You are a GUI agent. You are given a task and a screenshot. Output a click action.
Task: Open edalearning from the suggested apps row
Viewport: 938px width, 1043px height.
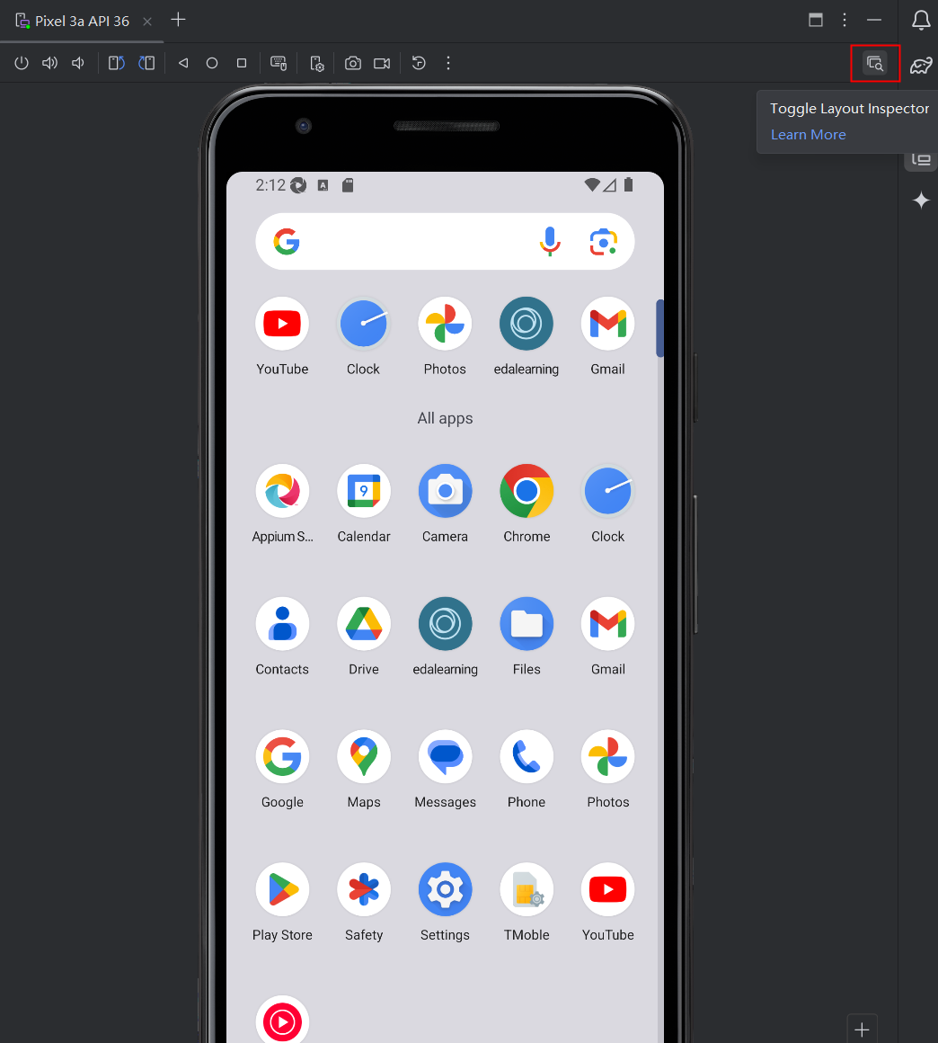coord(527,336)
